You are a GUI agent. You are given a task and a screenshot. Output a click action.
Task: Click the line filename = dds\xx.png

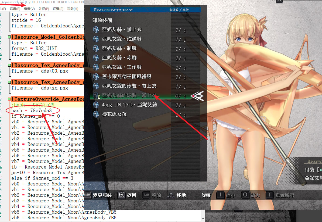click(x=39, y=88)
